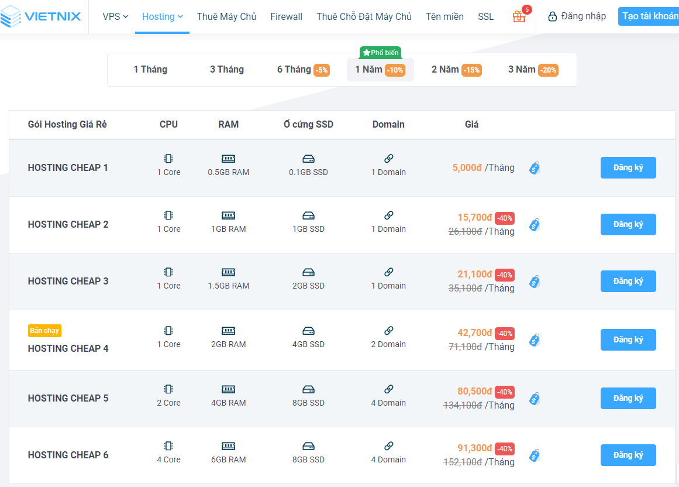Click Đăng ký for Hosting Cheap 6

click(628, 455)
